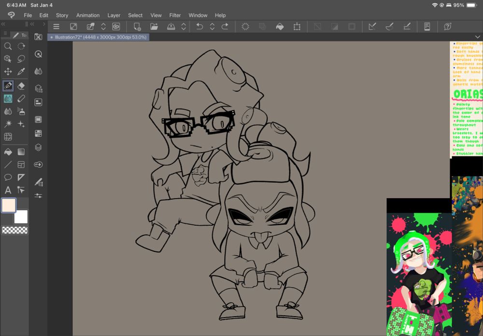This screenshot has height=336, width=483.
Task: Click the Undo arrow in command bar
Action: click(199, 27)
